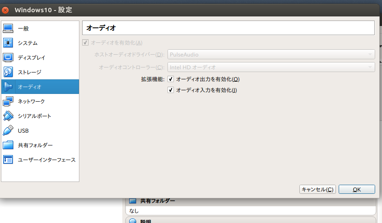Click the オーディオ page title
The image size is (382, 223).
click(x=101, y=28)
